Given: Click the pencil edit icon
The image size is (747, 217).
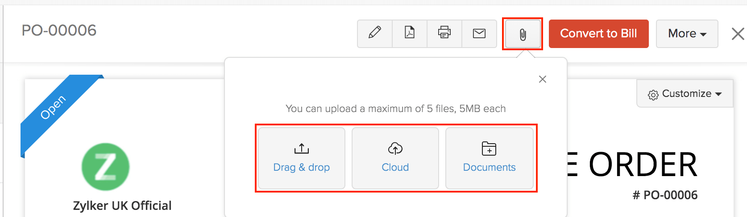Looking at the screenshot, I should [375, 33].
